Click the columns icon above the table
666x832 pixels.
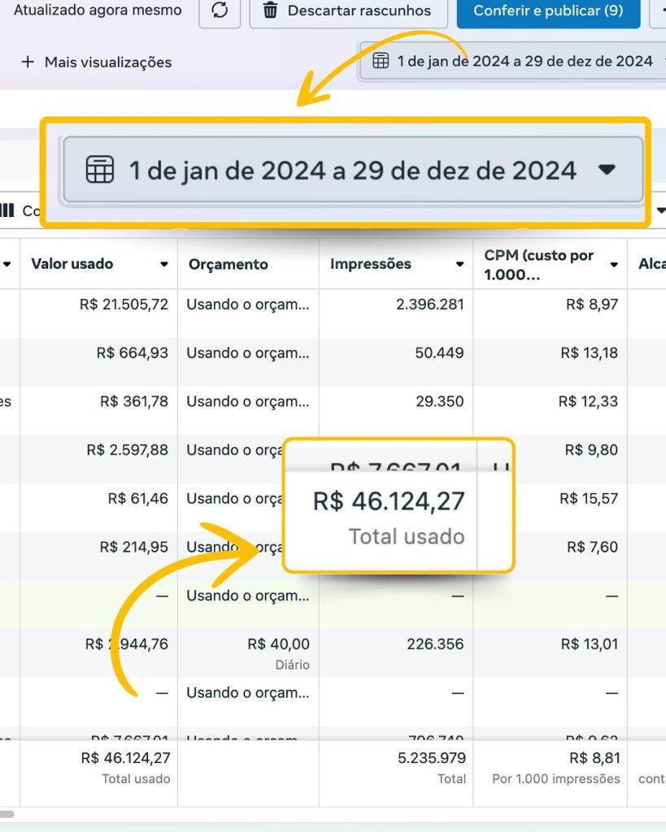(x=7, y=210)
